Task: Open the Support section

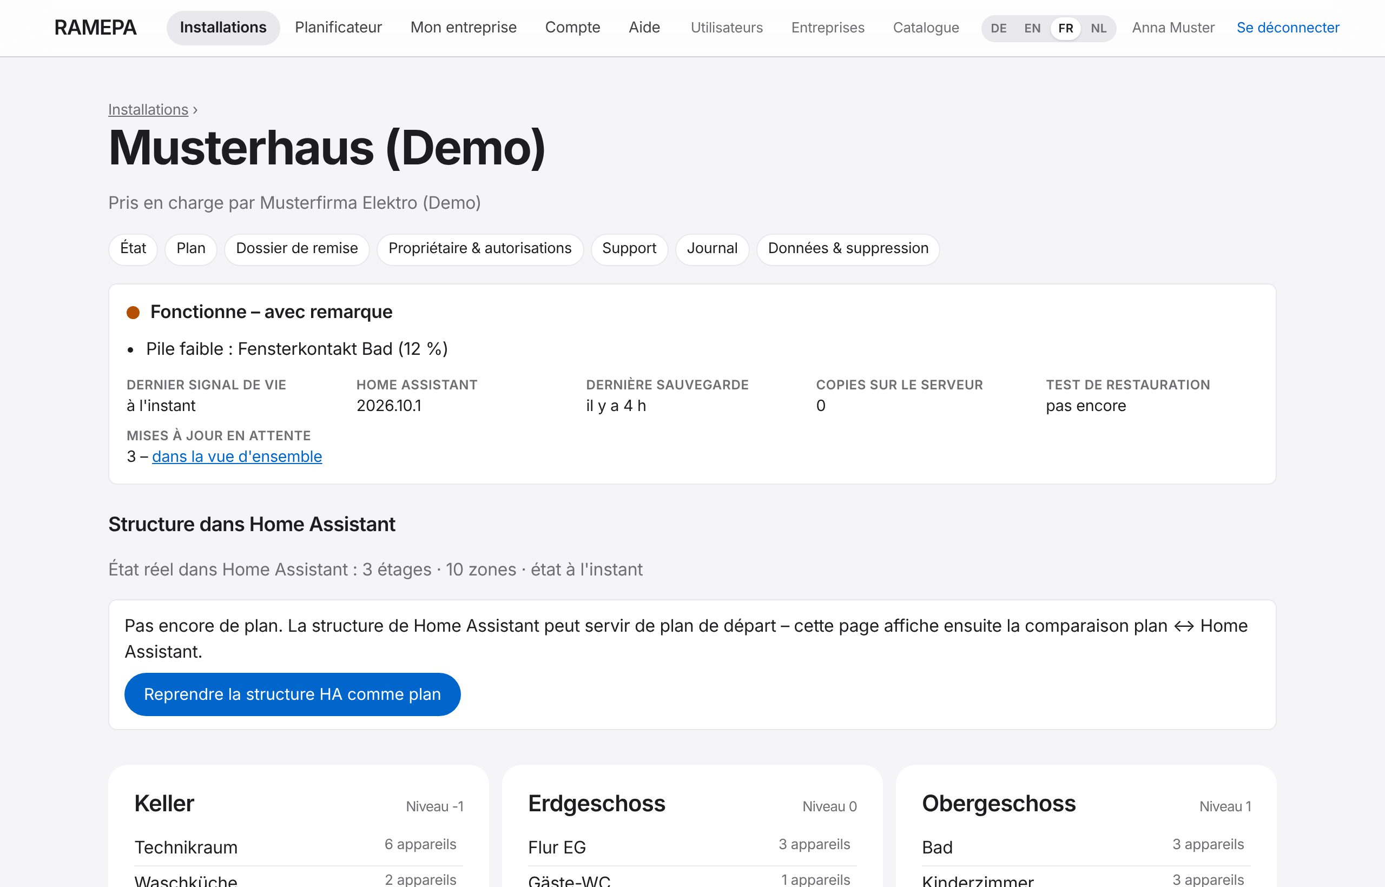Action: [629, 249]
